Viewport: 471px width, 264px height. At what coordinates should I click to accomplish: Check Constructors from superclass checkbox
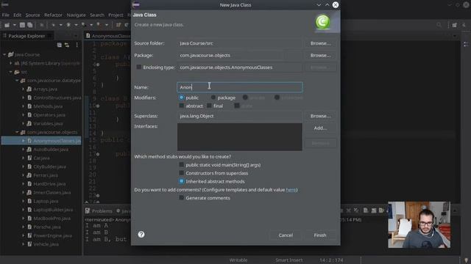click(181, 173)
